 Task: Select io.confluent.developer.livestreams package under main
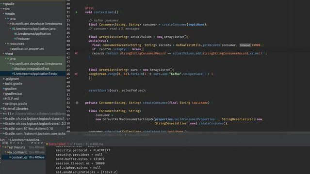tap(37, 24)
